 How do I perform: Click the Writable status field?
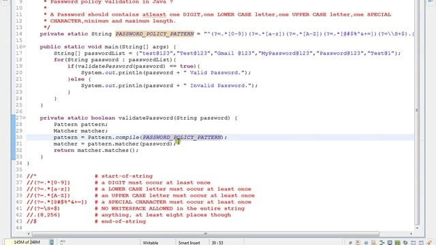tap(151, 242)
